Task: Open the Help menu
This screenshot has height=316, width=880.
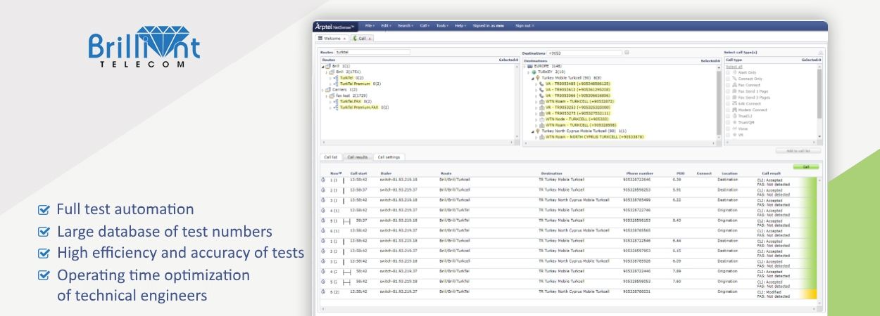Action: 460,25
